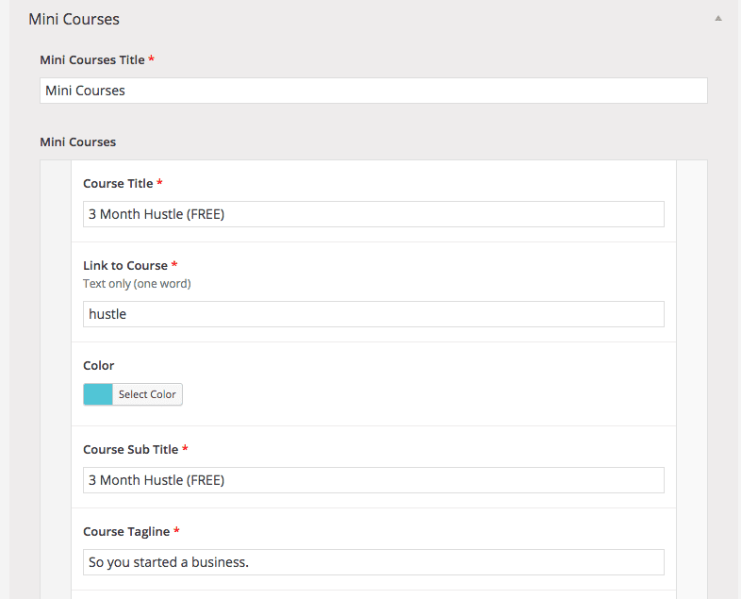Click the red asterisk beside Mini Courses Title
Viewport: 741px width, 599px height.
pyautogui.click(x=151, y=59)
